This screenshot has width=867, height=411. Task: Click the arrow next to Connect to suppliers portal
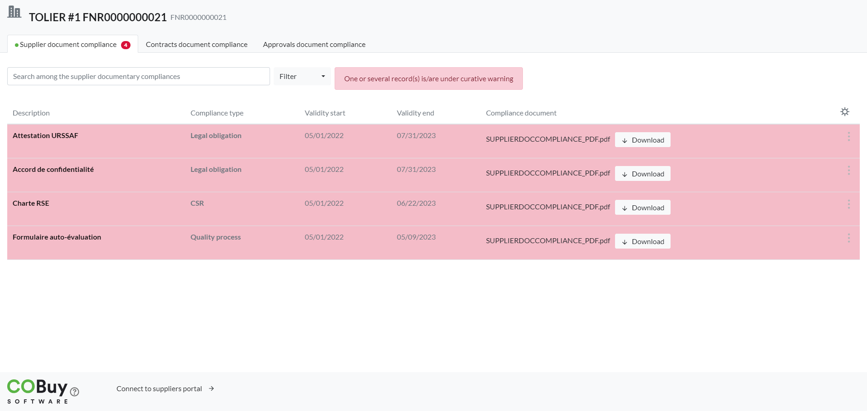coord(211,388)
